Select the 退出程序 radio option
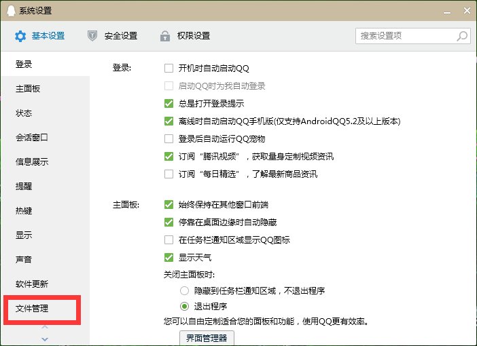477x346 pixels. click(x=184, y=306)
